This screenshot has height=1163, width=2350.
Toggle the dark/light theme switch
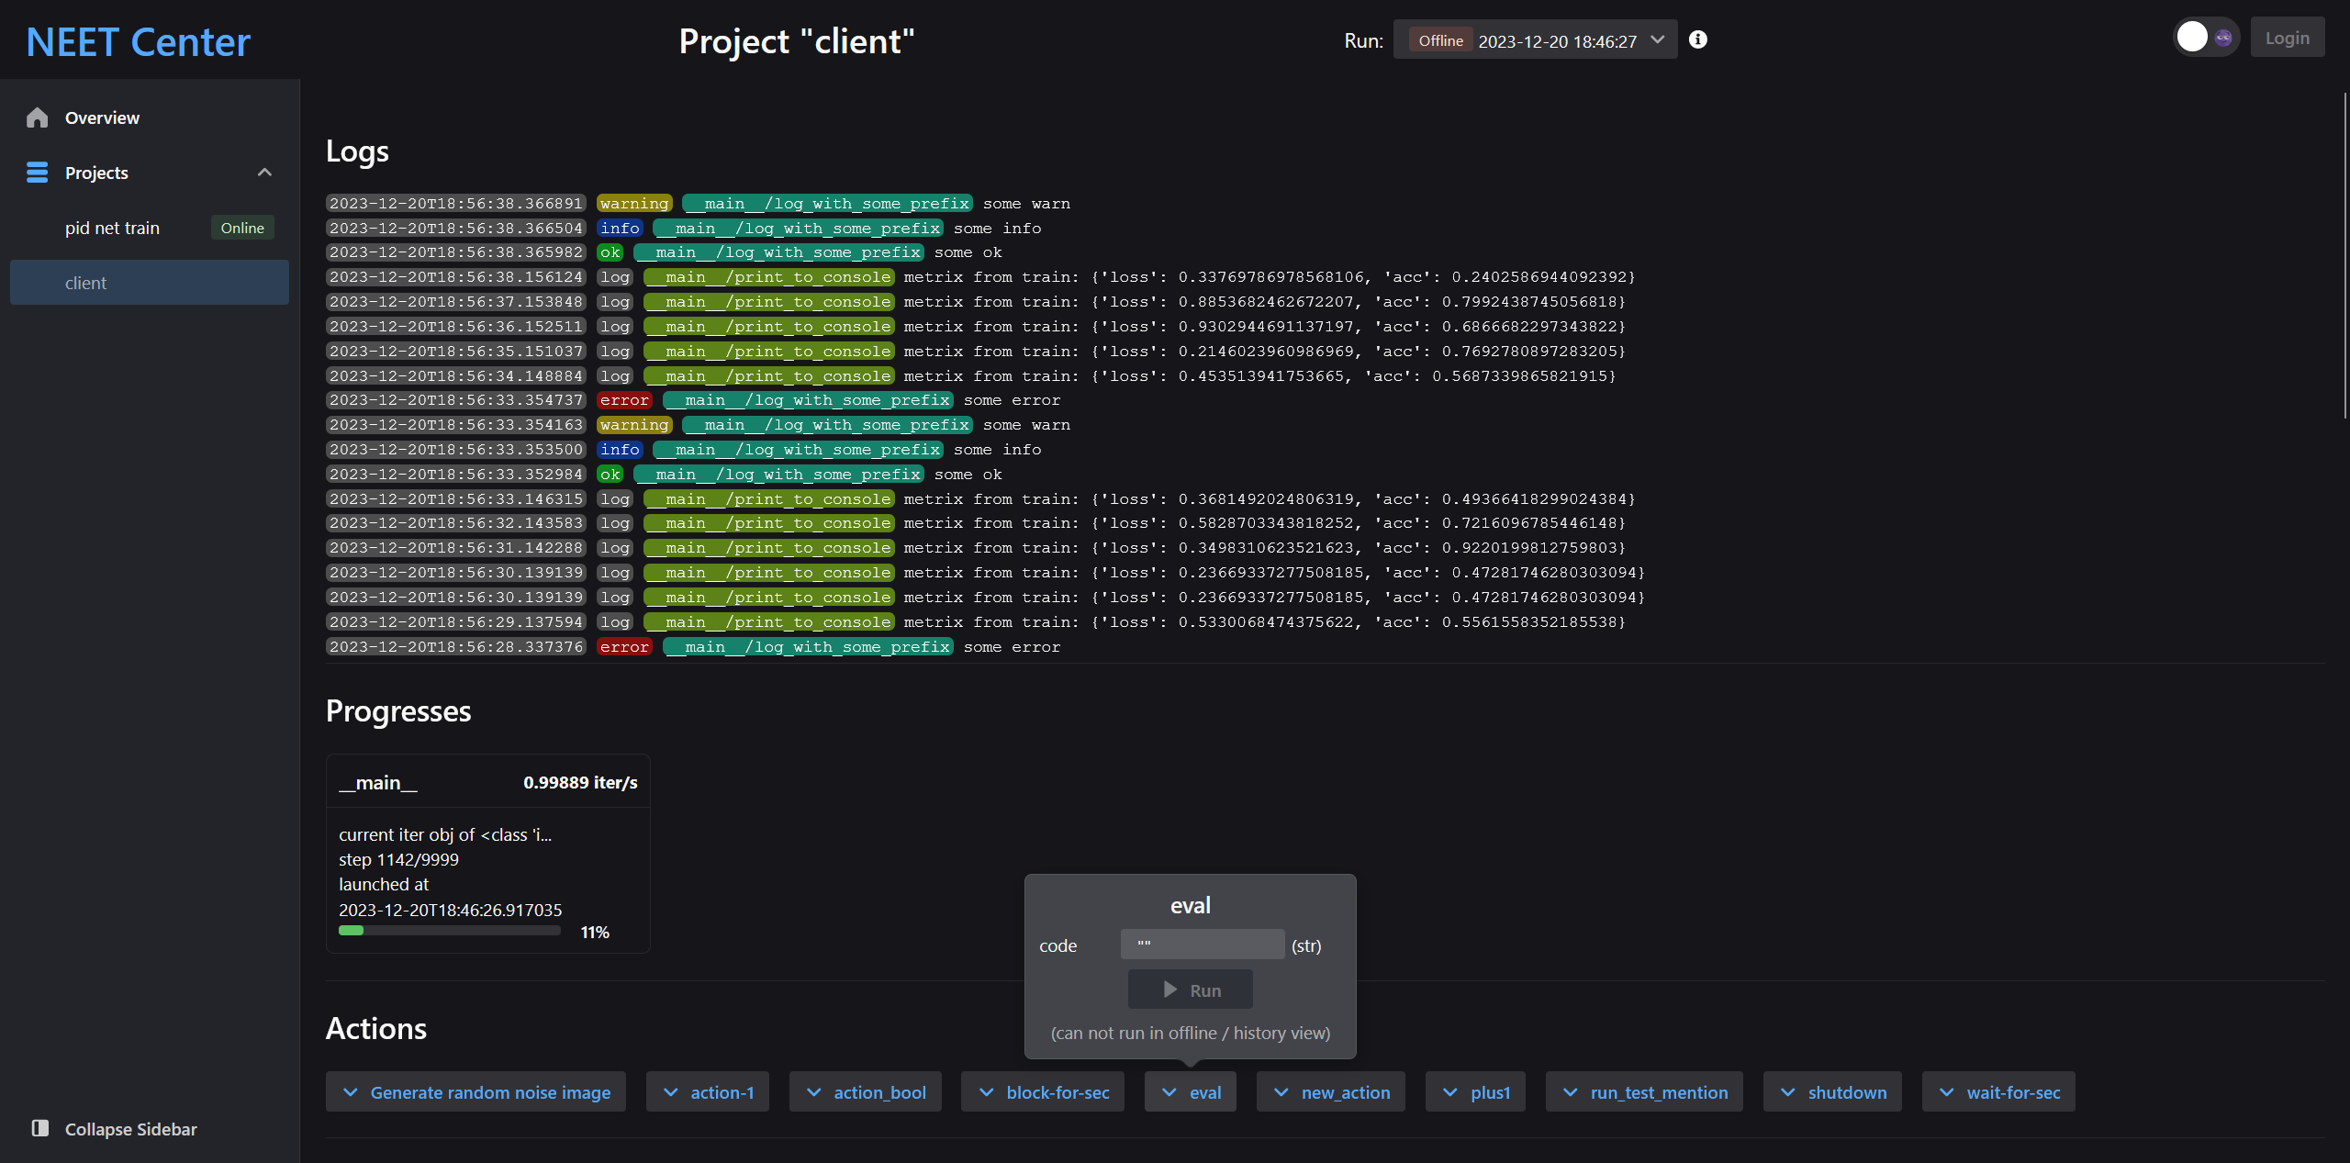coord(2207,38)
